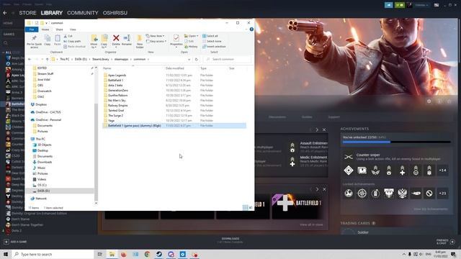
Task: Click the achievements progress bar
Action: [396, 142]
